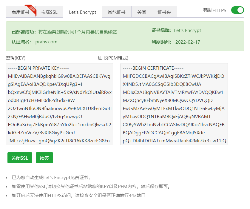Screen dimensions: 250x209
Task: Click the 关闭SSL button
Action: coord(20,158)
